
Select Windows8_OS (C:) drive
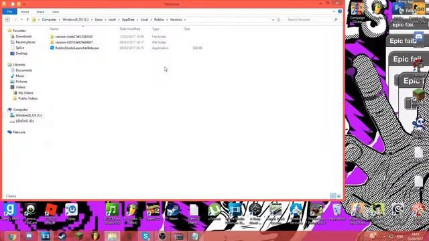(28, 115)
